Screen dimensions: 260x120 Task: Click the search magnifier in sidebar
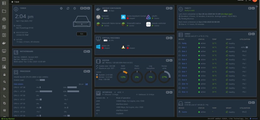pos(5,82)
